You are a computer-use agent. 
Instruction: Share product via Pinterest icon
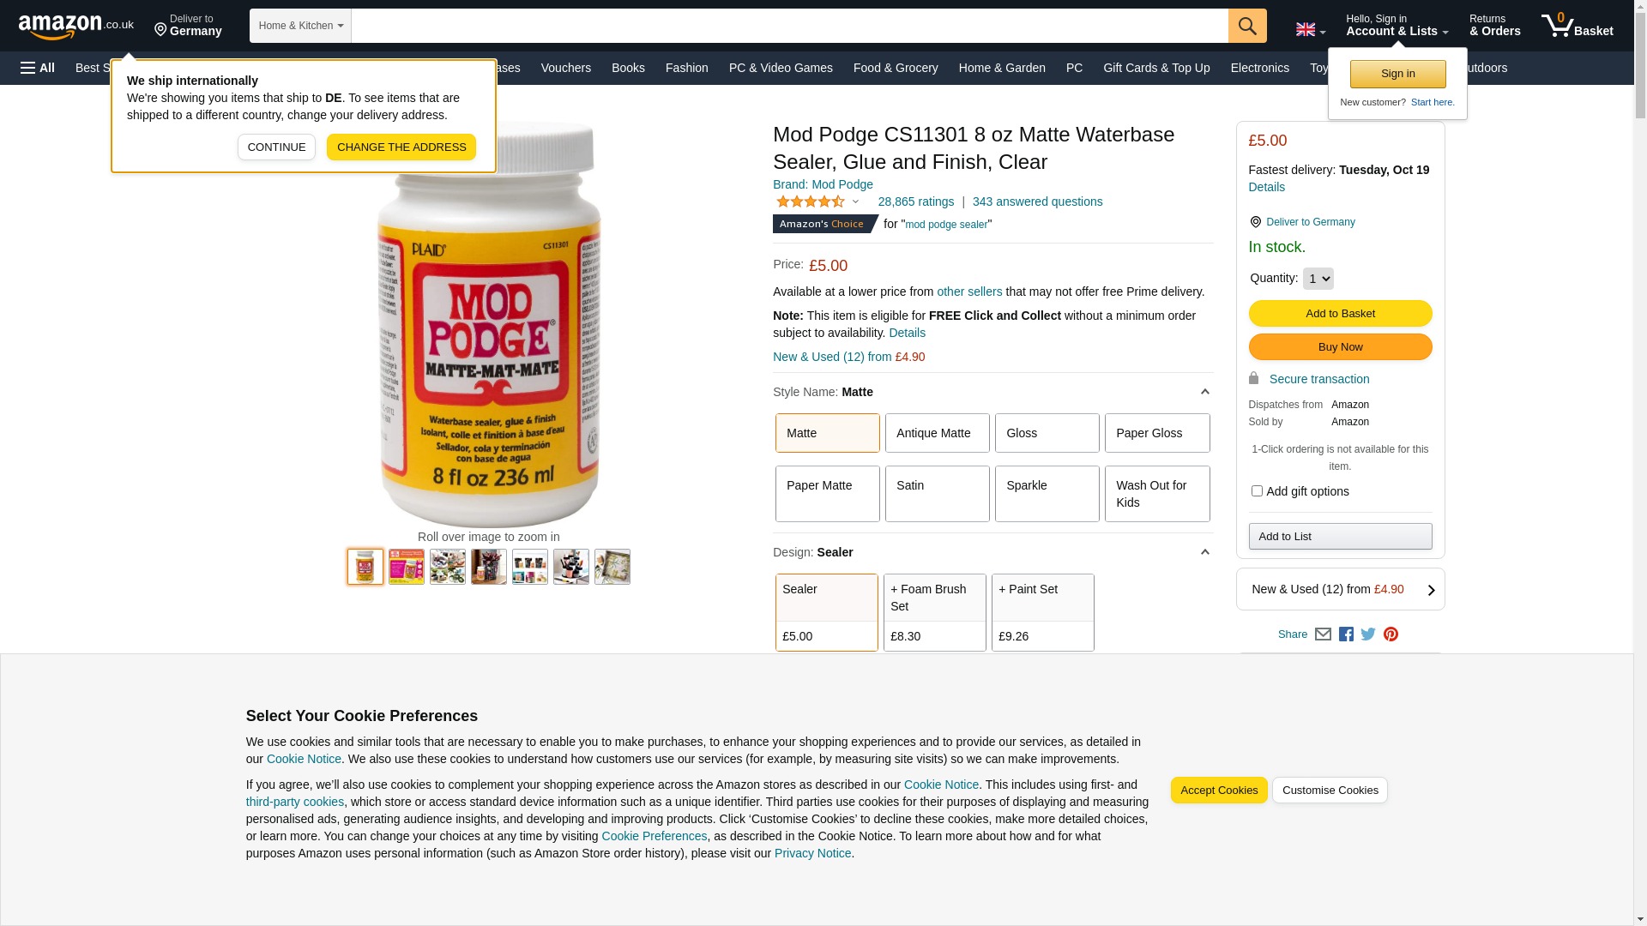tap(1391, 634)
